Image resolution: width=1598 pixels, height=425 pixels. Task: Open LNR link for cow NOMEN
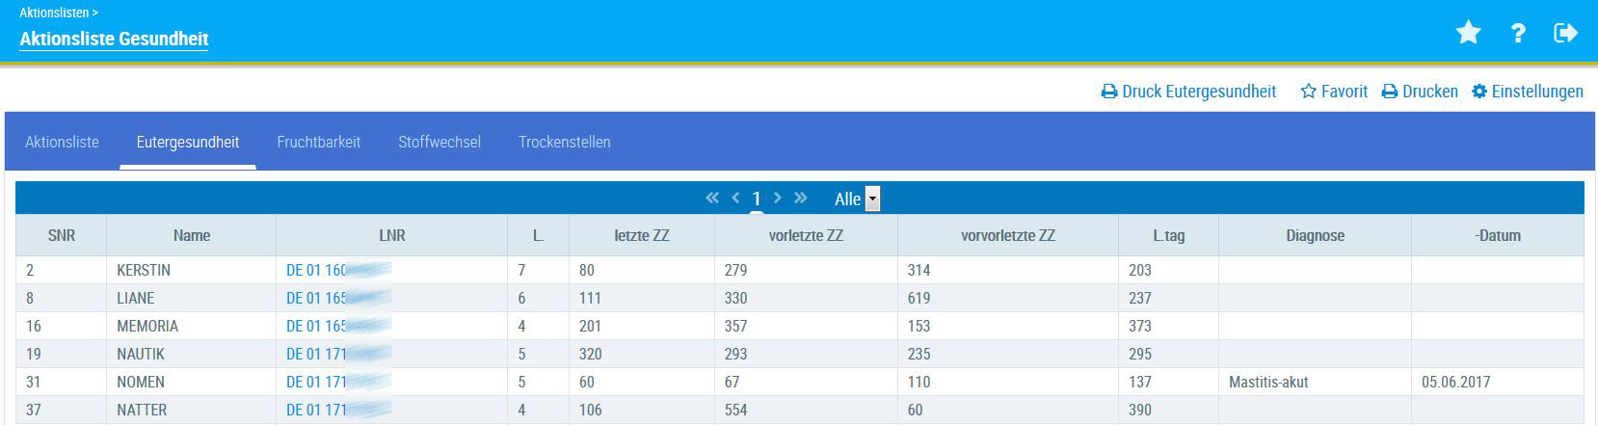coord(316,382)
